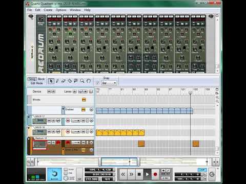Solo the NN19 18 track

pyautogui.click(x=53, y=132)
